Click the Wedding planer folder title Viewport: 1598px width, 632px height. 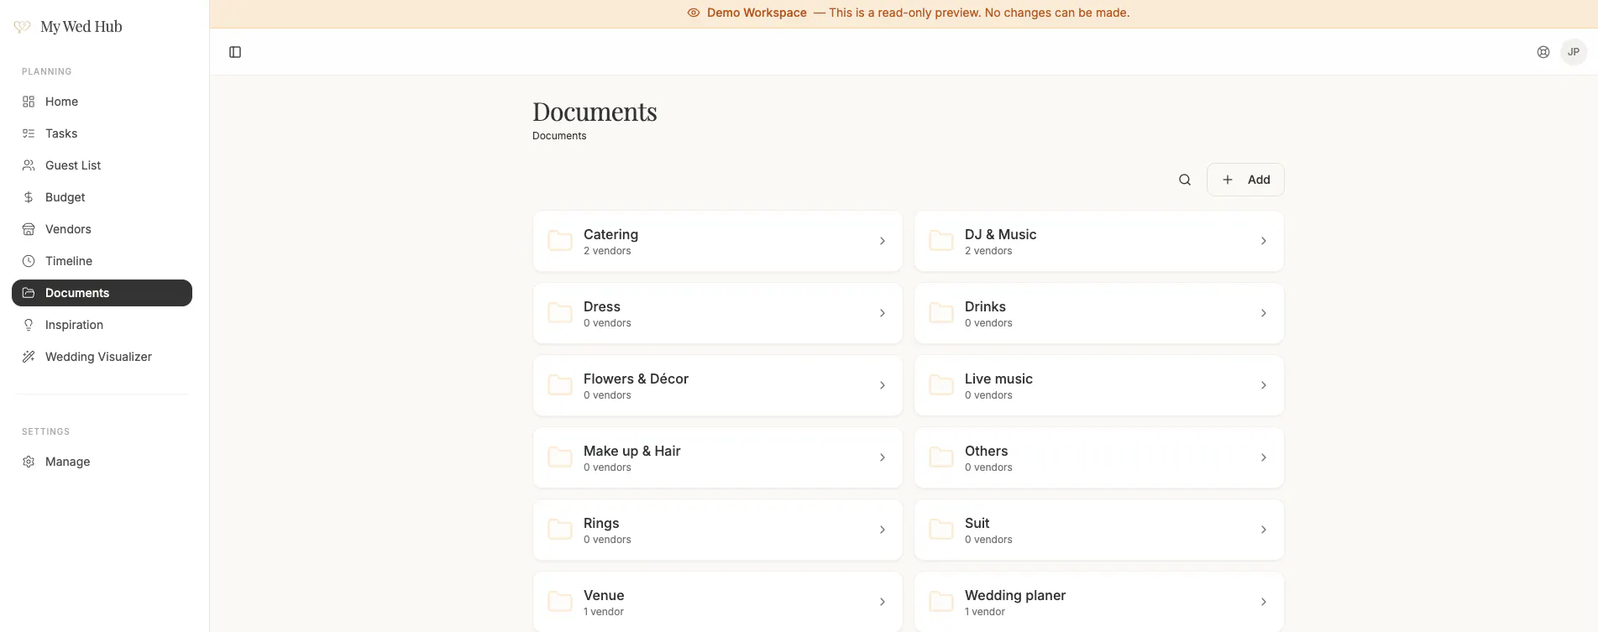click(x=1015, y=595)
